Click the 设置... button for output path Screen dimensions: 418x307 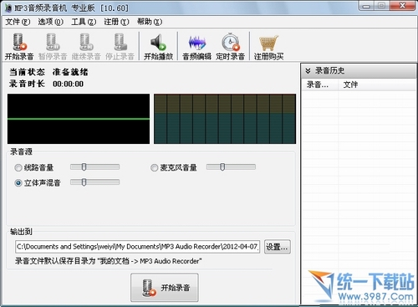click(x=278, y=247)
